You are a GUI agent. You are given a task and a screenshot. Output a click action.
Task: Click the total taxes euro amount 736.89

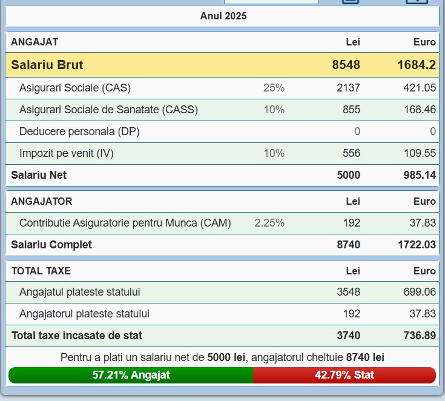coord(420,336)
